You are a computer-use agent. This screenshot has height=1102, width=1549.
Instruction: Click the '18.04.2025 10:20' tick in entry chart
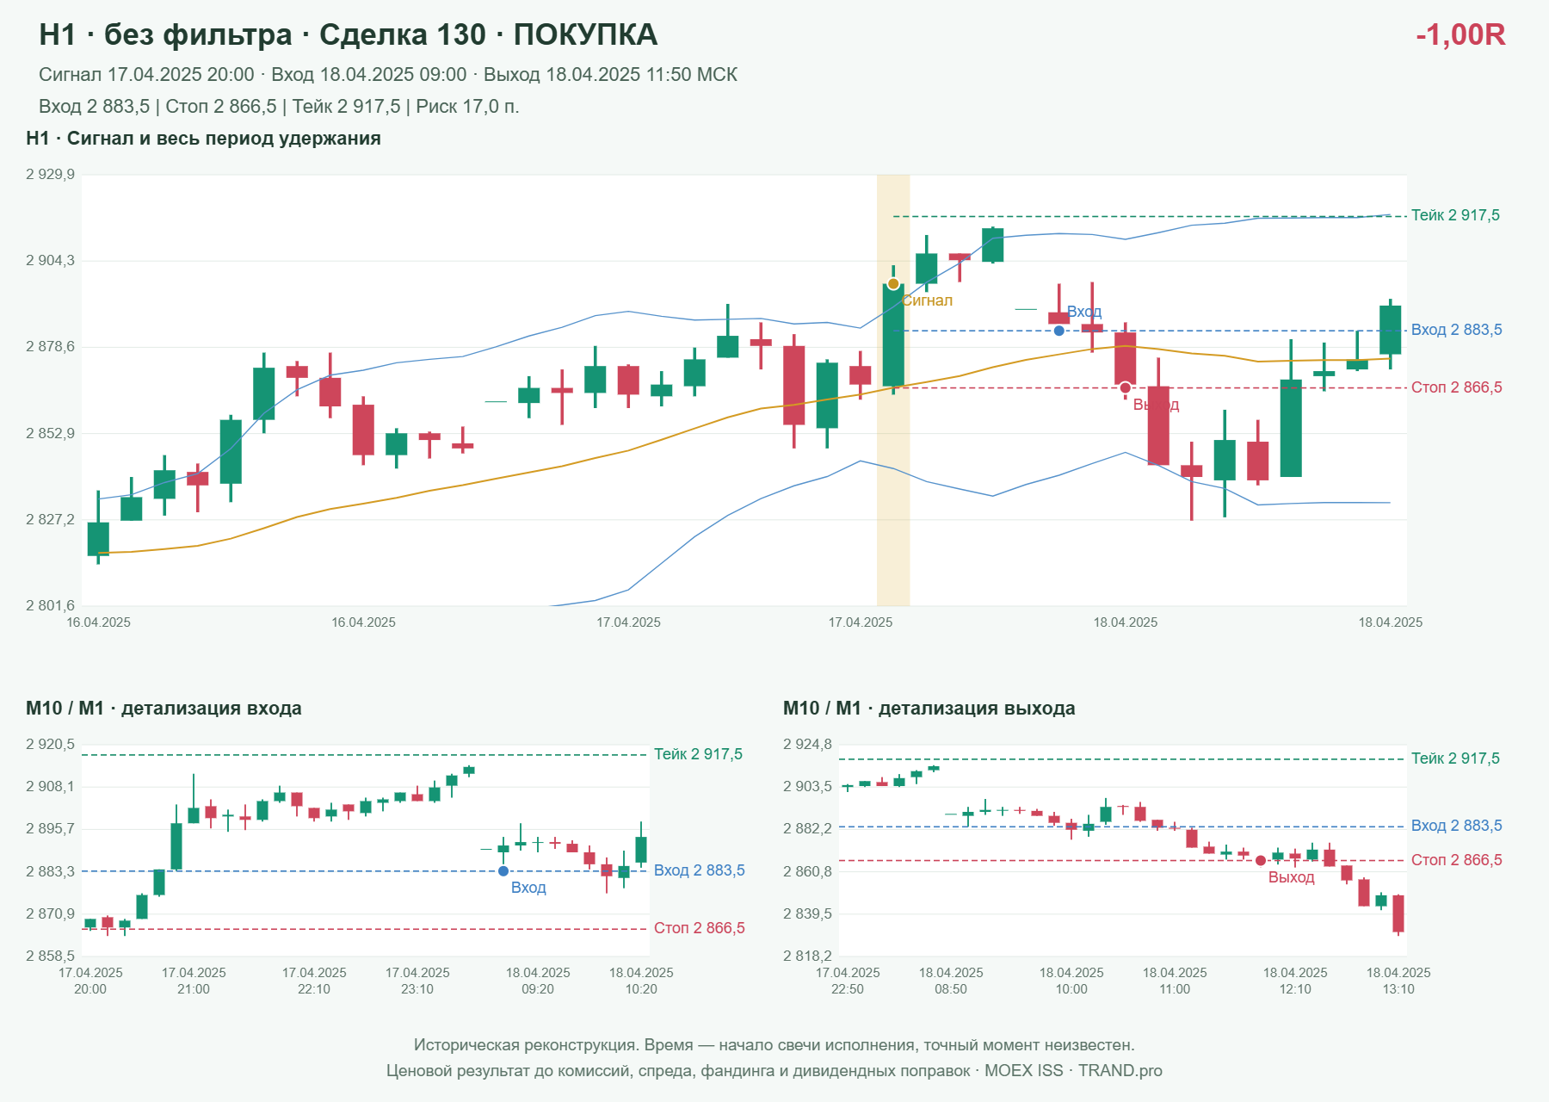click(x=641, y=981)
